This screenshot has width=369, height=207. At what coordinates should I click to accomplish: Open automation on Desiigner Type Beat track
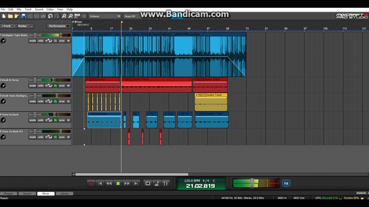coord(49,41)
